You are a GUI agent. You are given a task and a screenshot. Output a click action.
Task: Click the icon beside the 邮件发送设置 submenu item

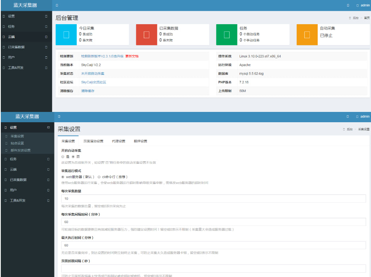pyautogui.click(x=6, y=150)
